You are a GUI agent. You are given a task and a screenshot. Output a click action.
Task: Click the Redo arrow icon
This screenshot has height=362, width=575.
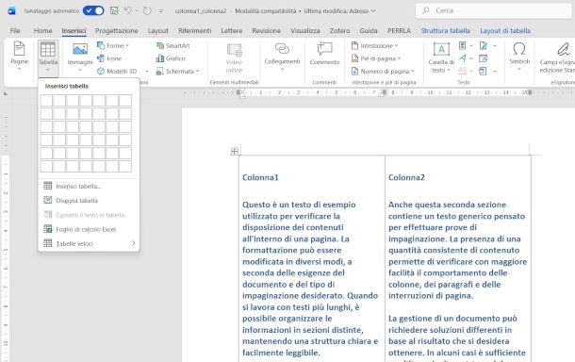[147, 10]
